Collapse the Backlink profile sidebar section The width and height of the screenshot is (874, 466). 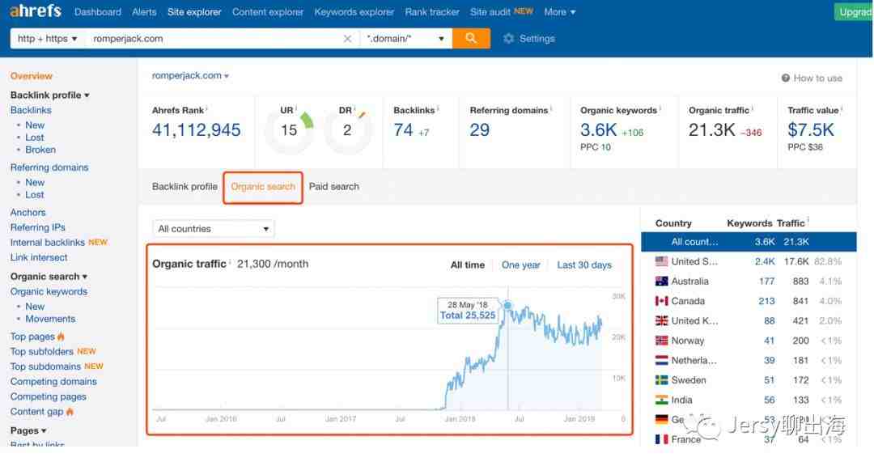[49, 95]
